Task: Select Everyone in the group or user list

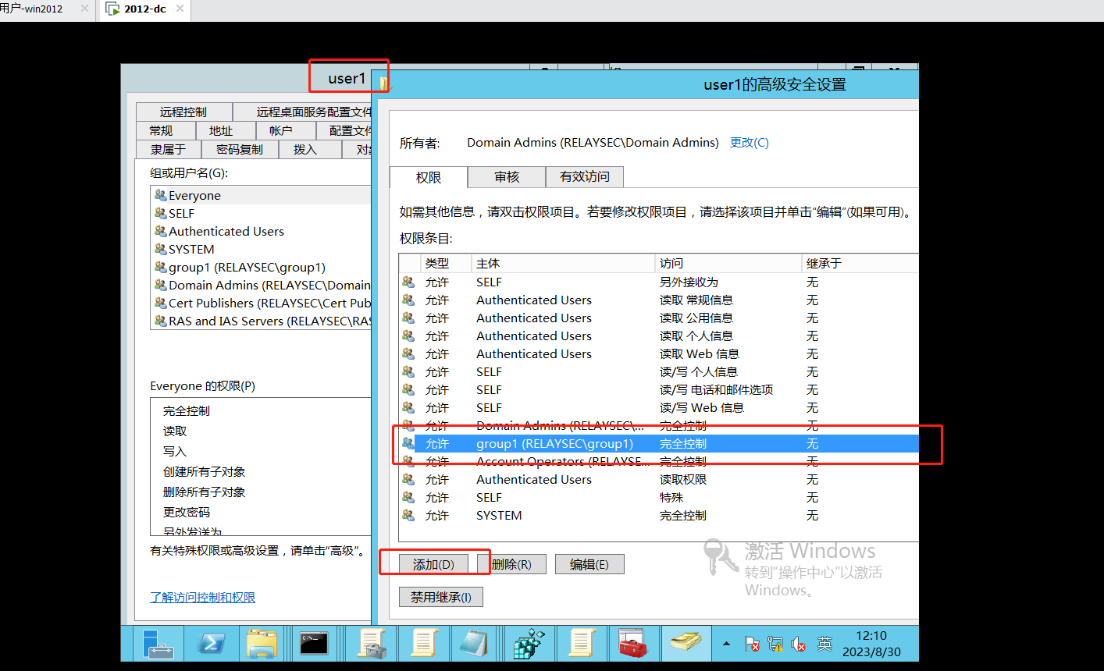Action: pos(262,195)
